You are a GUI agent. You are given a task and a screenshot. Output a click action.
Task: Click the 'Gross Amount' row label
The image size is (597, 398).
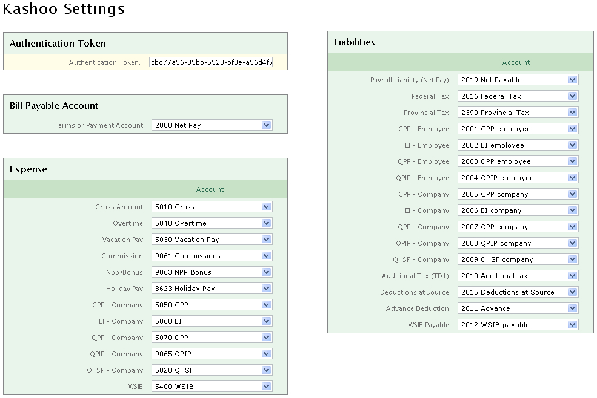tap(119, 207)
